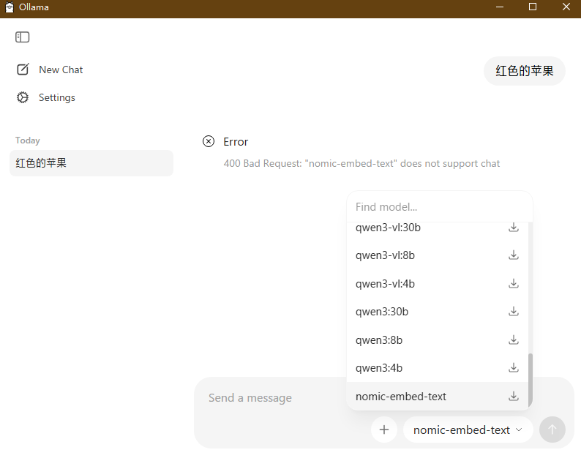
Task: Click download icon for nomic-embed-text
Action: point(514,397)
